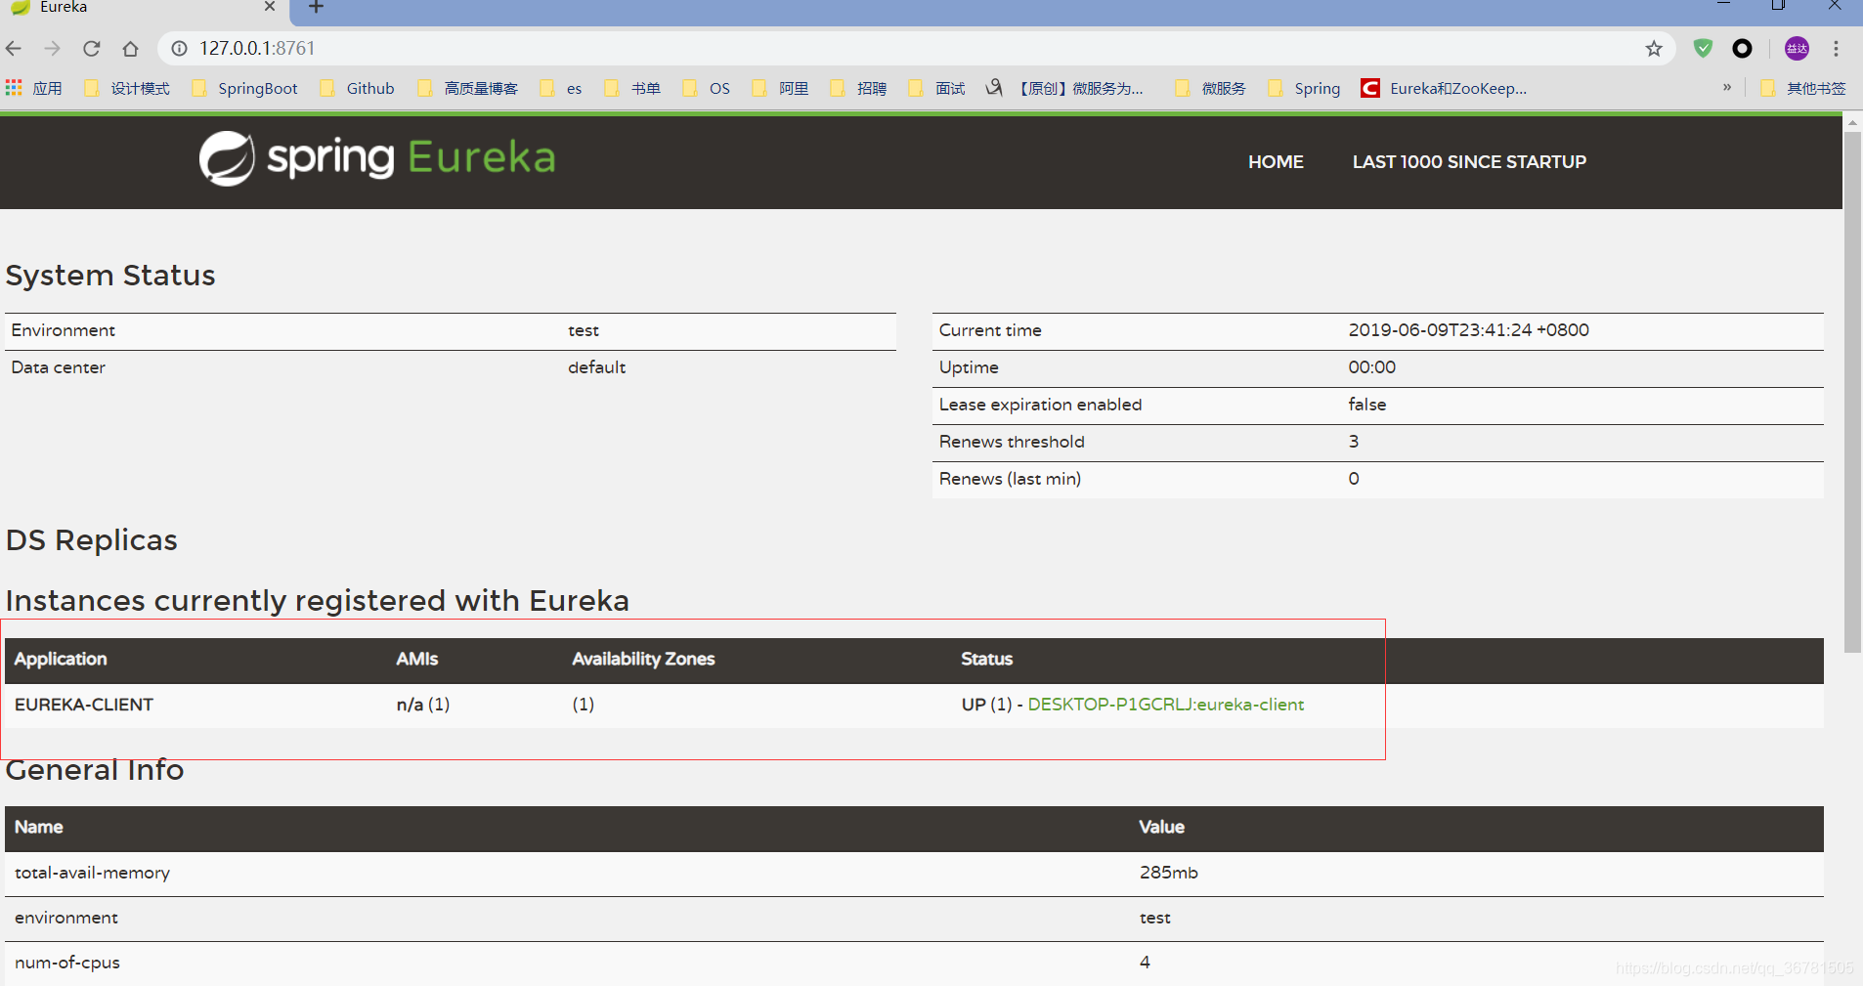Open the green shield extension
1863x986 pixels.
[1703, 48]
